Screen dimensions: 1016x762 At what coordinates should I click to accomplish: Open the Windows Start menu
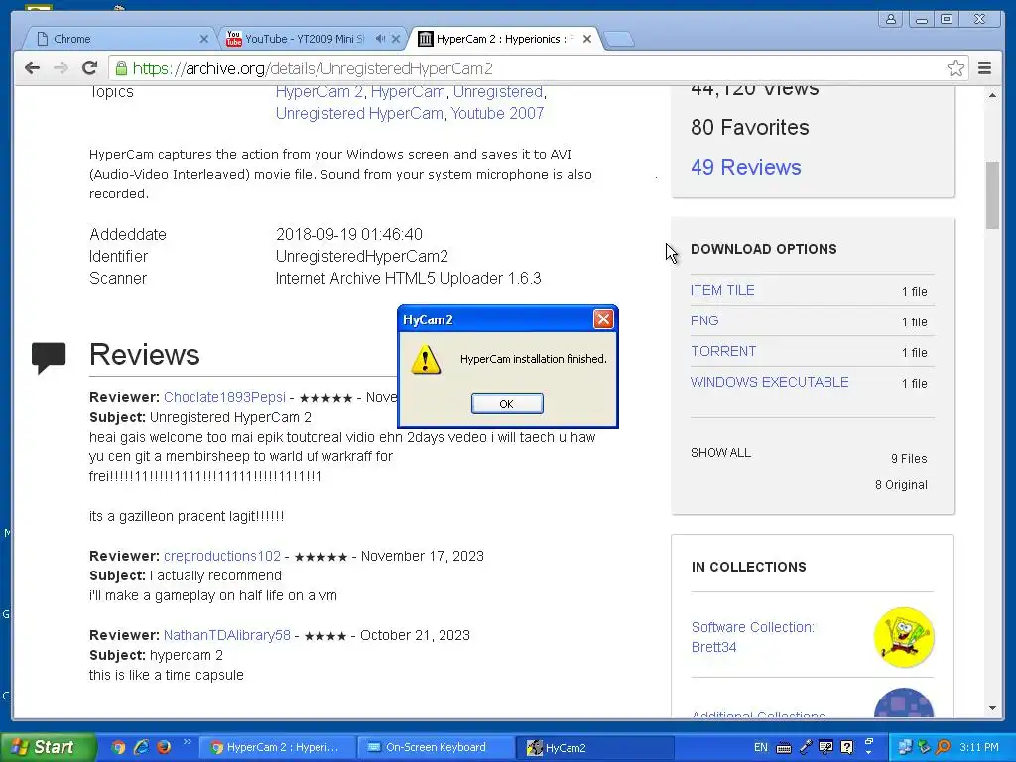pos(47,747)
